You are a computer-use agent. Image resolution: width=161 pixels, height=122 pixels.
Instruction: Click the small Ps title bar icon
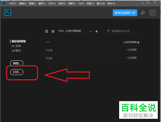4,3
